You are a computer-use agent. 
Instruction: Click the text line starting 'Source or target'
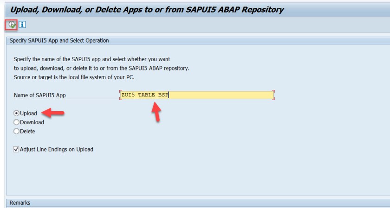coord(74,77)
